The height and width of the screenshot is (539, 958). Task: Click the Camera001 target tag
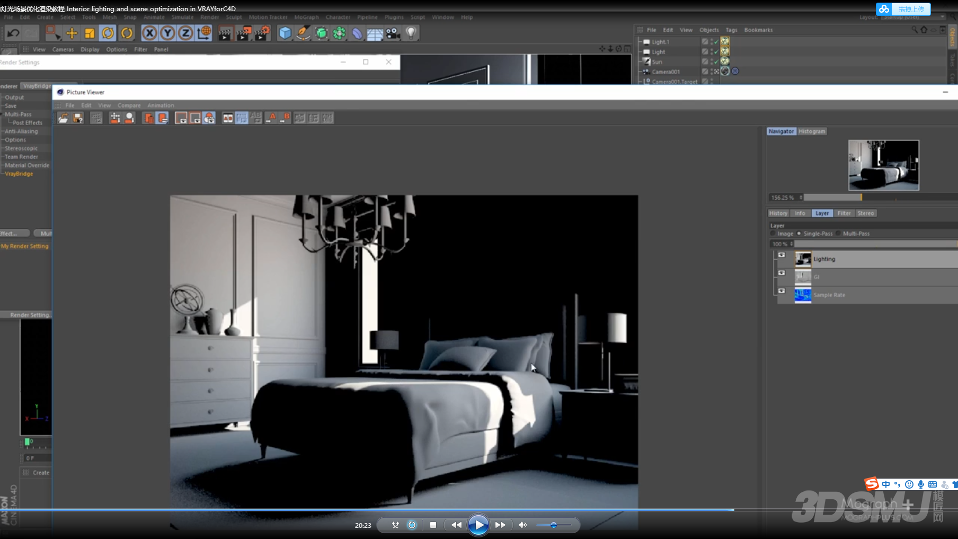(x=735, y=71)
